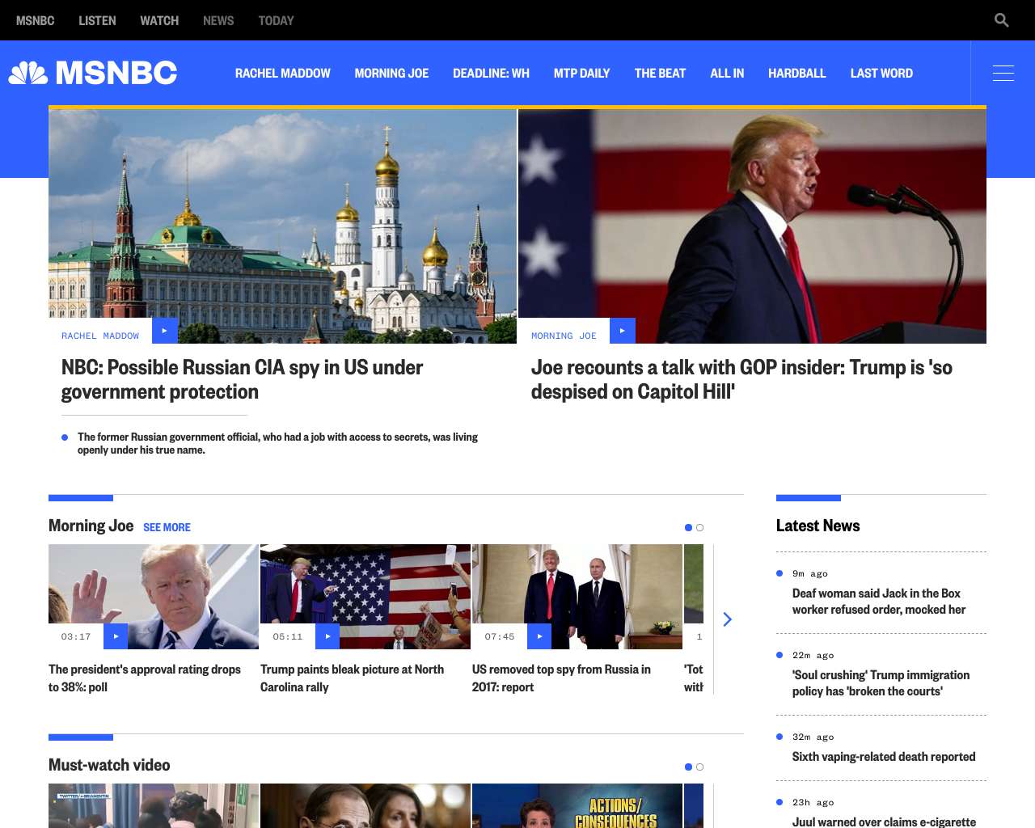Open MTP Daily show page

point(581,73)
